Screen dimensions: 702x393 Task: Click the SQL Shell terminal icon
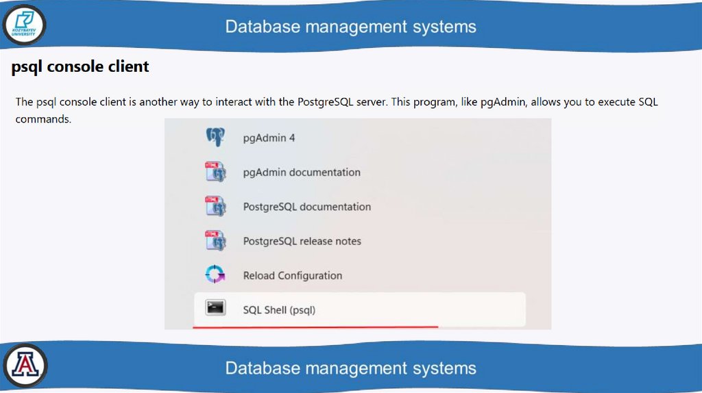tap(215, 309)
